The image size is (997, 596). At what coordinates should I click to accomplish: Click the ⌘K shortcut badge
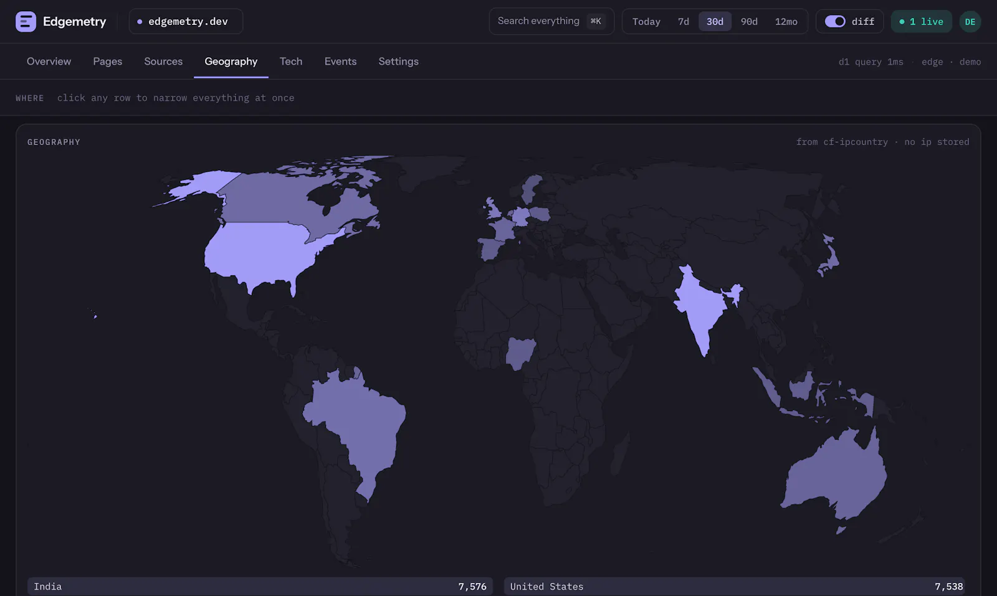coord(596,21)
